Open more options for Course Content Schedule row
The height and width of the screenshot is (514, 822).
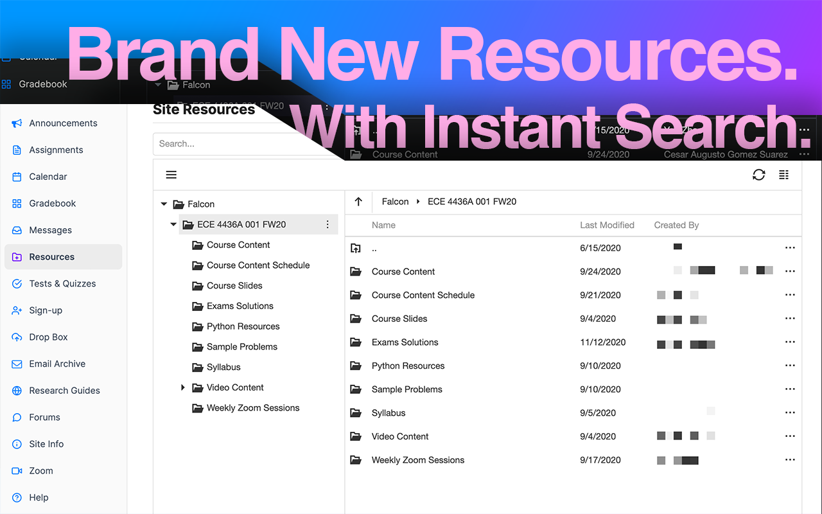[x=790, y=296]
